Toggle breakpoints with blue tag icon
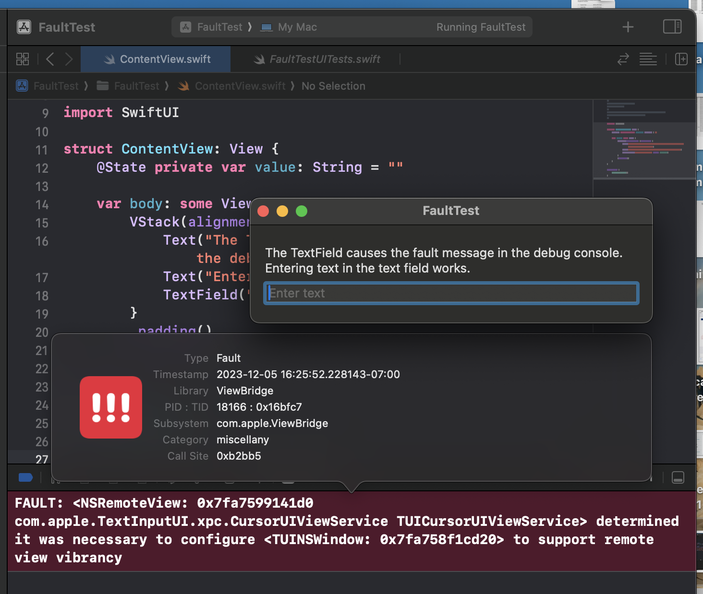 click(25, 477)
